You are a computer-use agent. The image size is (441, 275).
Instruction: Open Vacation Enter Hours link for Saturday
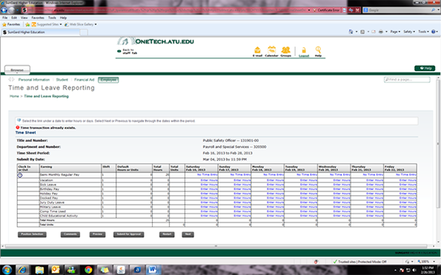click(209, 180)
